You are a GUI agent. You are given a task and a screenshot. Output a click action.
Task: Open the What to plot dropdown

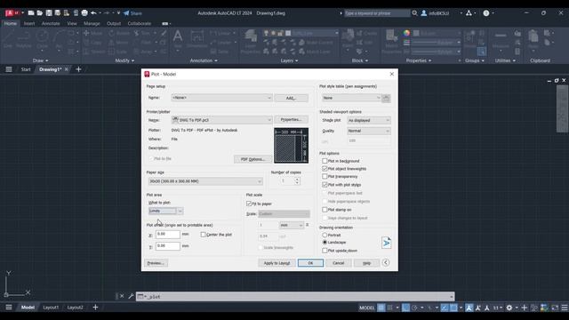tap(166, 211)
